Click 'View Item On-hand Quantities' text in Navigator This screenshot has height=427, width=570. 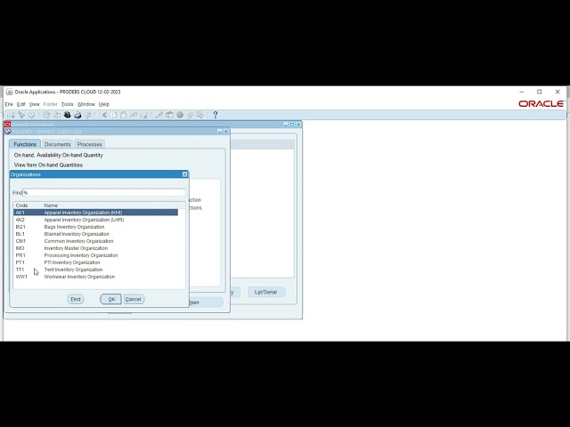pos(48,165)
